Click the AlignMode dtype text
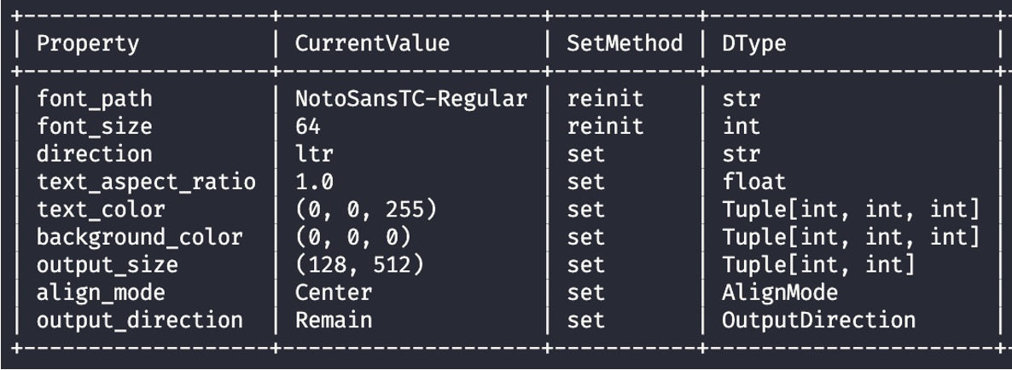The image size is (1012, 370). click(780, 292)
